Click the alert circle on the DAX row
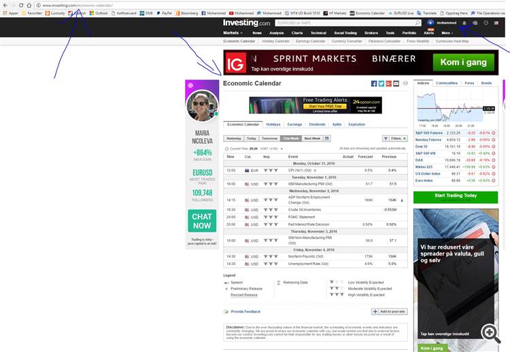The height and width of the screenshot is (352, 510). [494, 160]
